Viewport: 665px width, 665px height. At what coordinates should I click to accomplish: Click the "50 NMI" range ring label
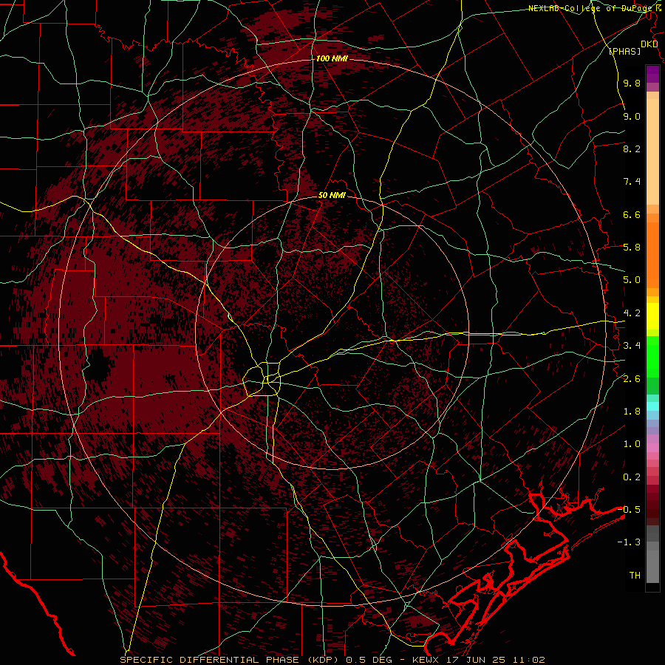[x=332, y=195]
